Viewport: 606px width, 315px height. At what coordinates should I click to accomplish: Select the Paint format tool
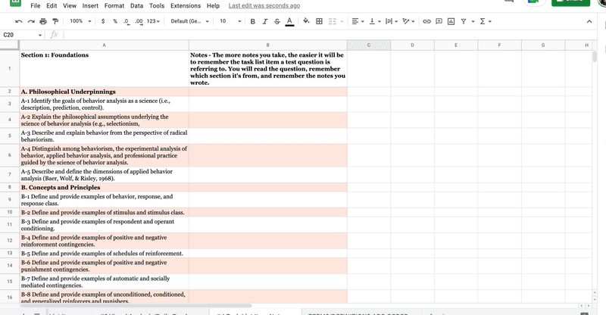click(55, 21)
